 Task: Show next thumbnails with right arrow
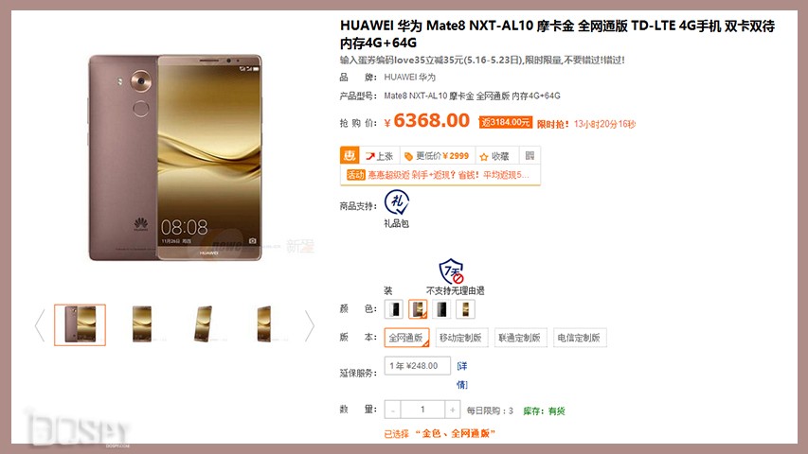pyautogui.click(x=309, y=324)
